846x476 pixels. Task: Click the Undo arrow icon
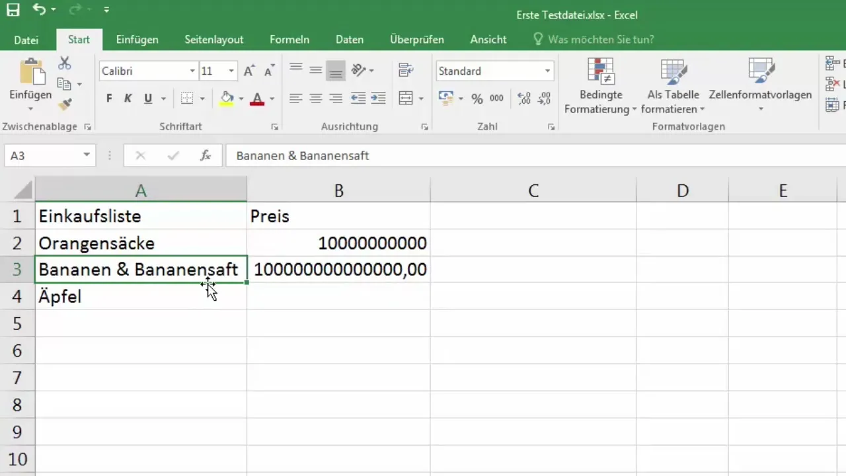point(39,10)
